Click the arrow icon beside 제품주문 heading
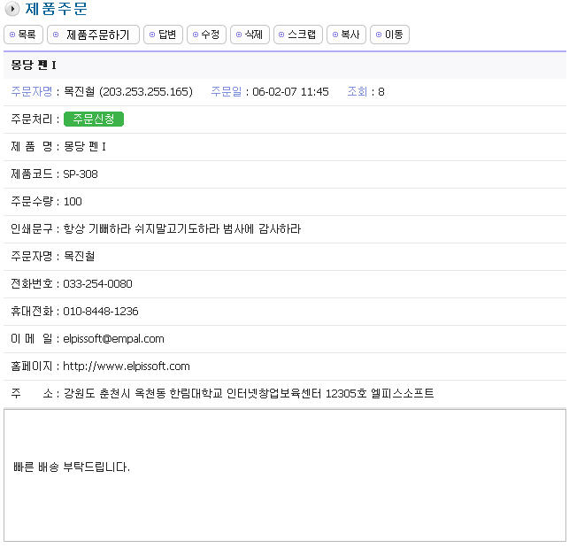 point(12,10)
